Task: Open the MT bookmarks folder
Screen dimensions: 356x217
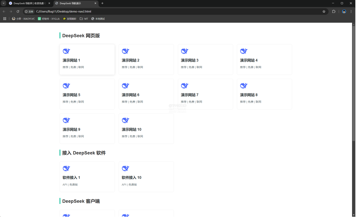Action: point(84,19)
